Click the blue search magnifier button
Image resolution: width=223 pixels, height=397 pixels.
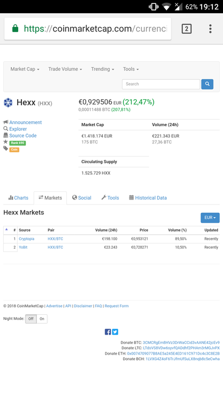click(207, 84)
